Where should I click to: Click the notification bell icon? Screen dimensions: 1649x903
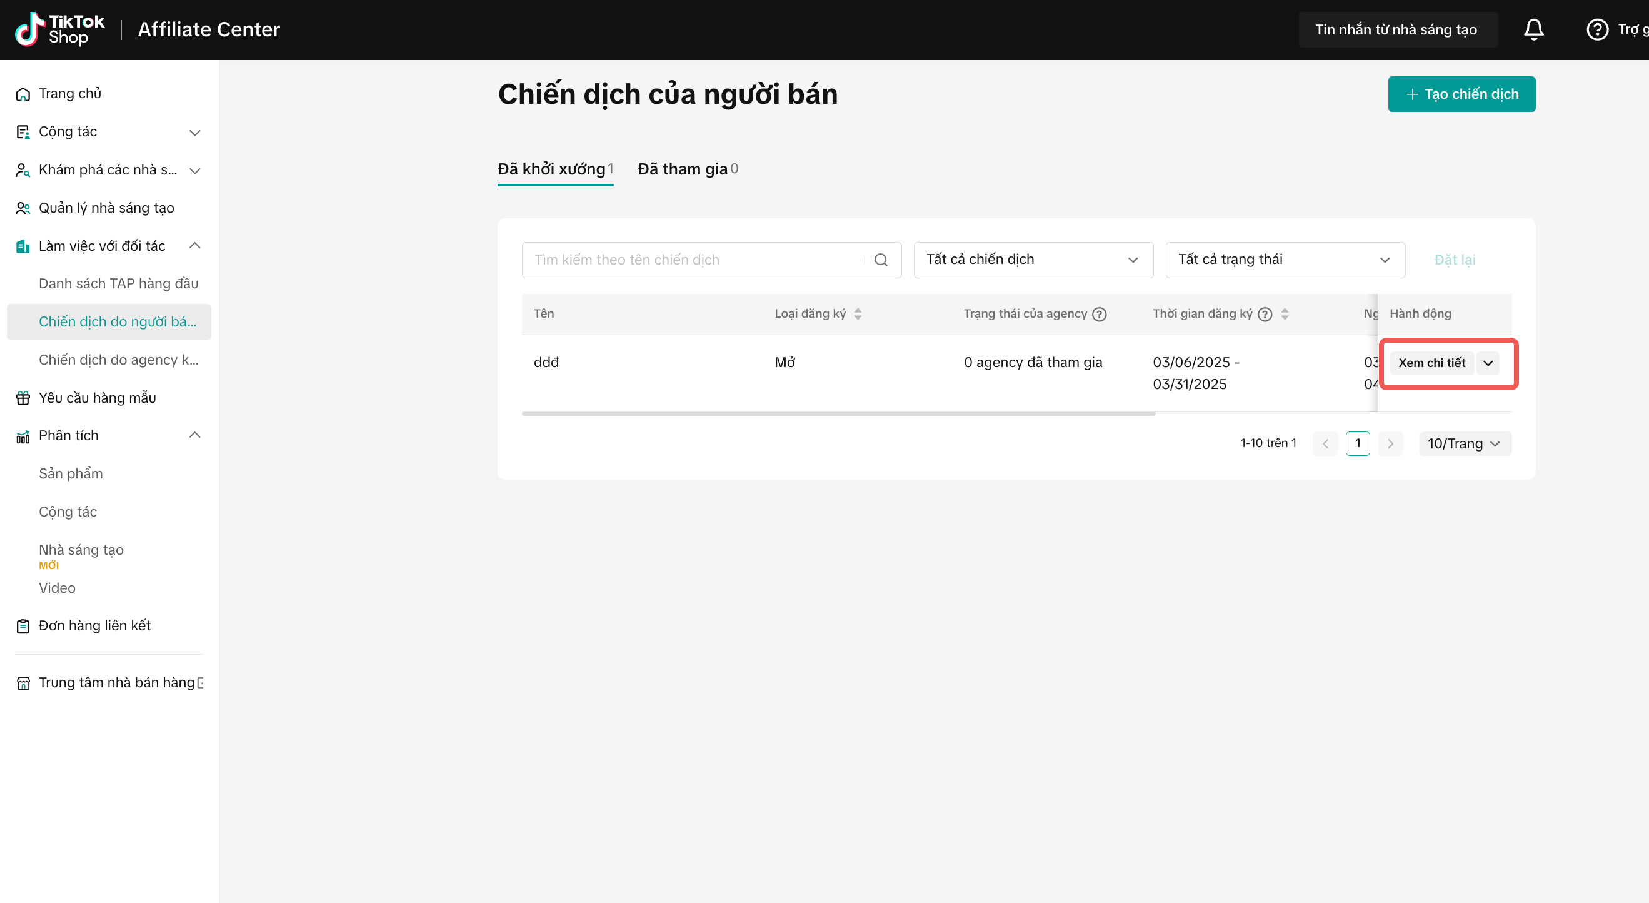point(1533,29)
